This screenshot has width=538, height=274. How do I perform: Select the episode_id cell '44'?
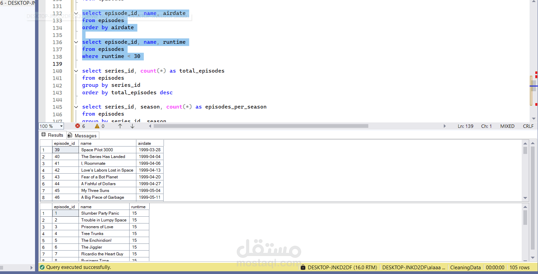(x=65, y=184)
